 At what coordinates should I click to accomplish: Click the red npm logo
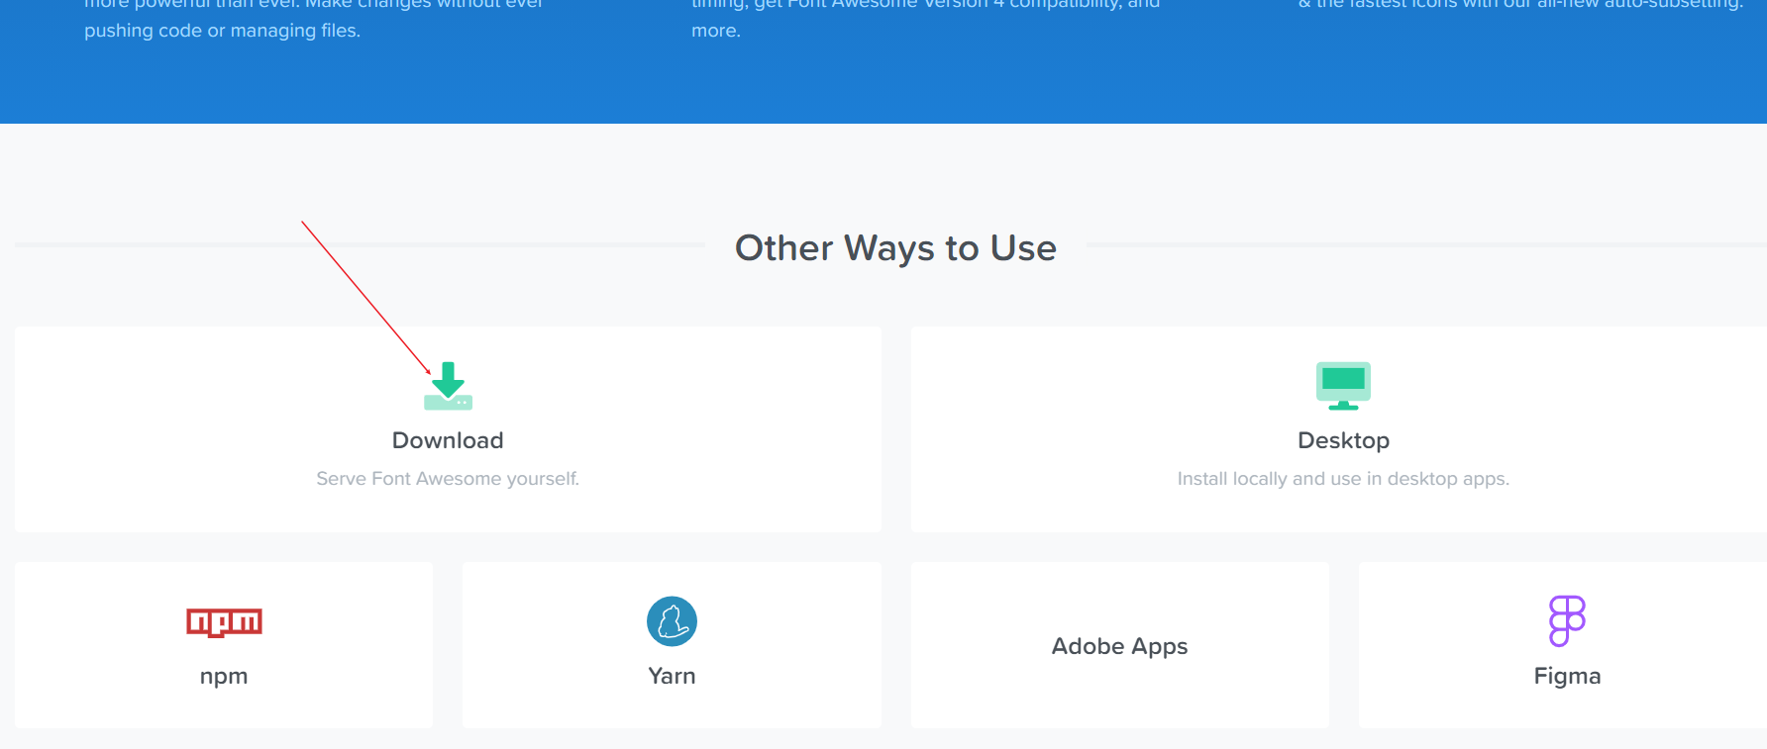coord(224,622)
